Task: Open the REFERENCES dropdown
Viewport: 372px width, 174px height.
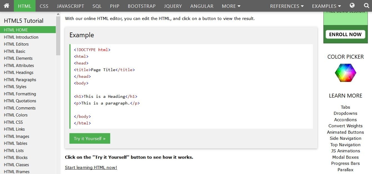Action: coord(287,6)
